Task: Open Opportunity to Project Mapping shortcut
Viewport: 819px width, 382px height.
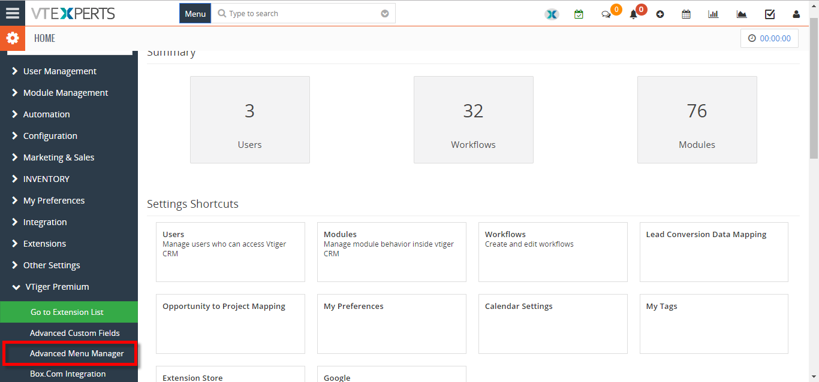Action: click(230, 324)
